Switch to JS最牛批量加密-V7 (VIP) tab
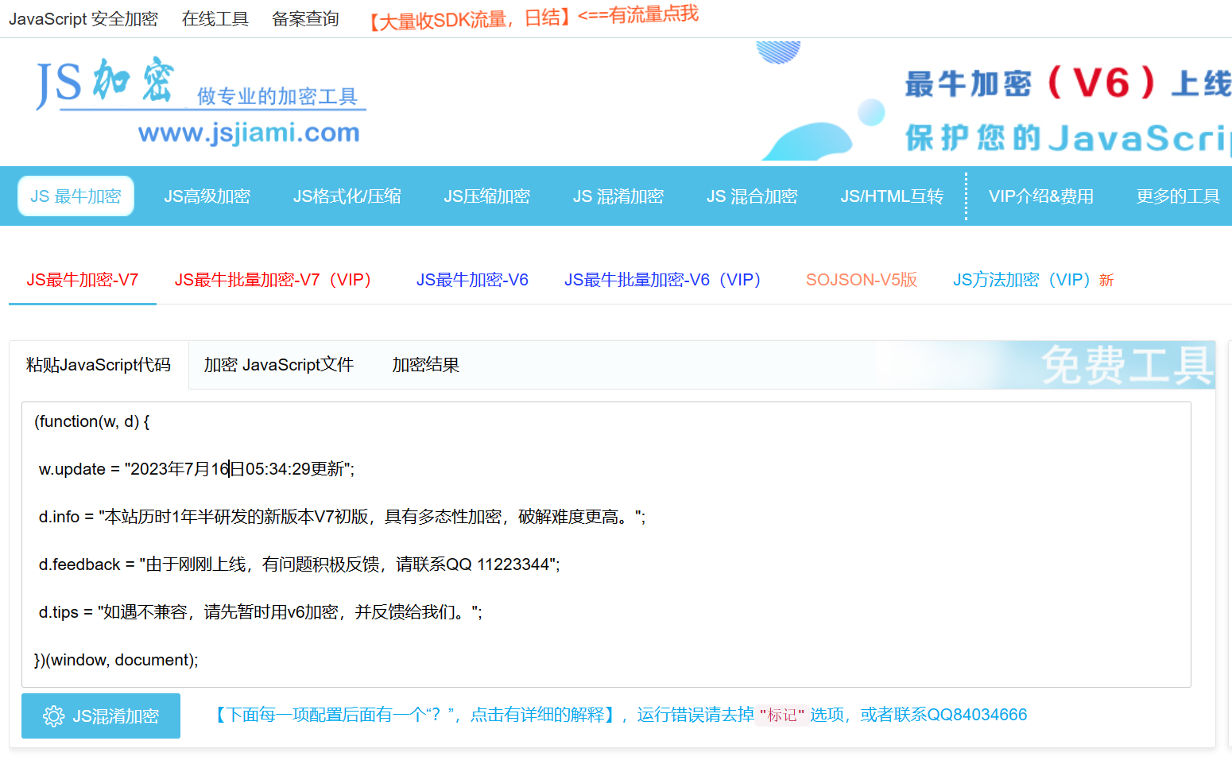 coord(273,280)
